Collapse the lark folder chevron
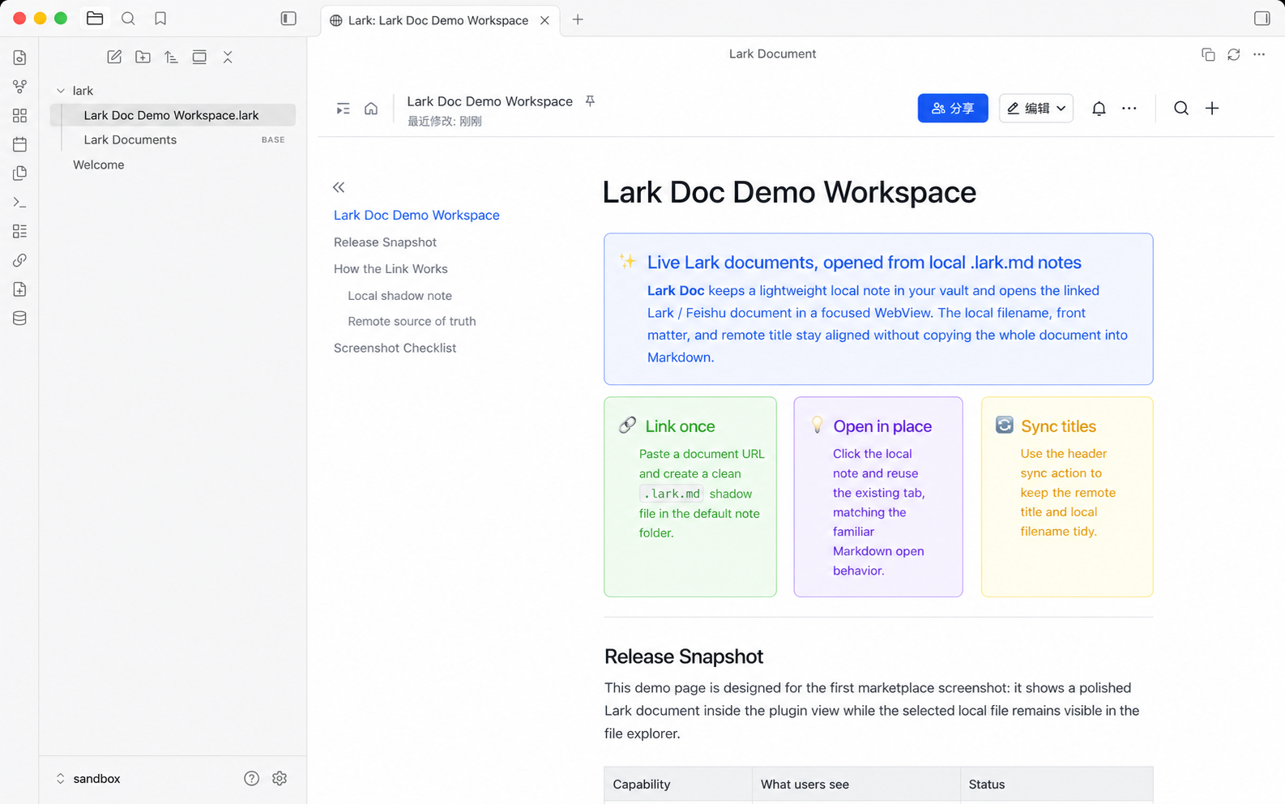Screen dimensions: 1285x804 coord(61,91)
